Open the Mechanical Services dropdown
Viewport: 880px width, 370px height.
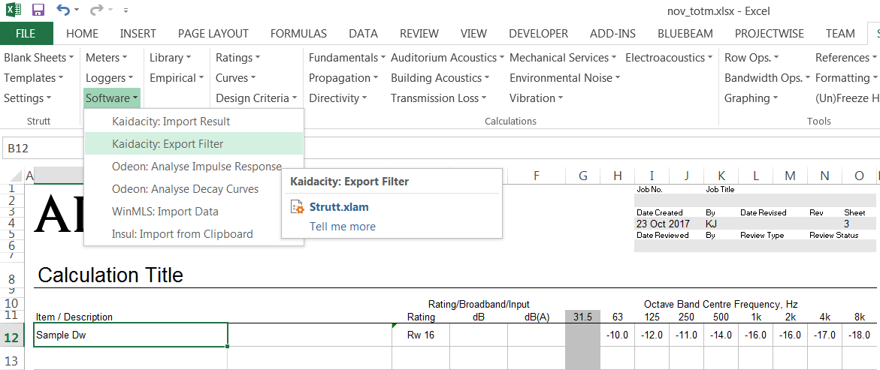tap(564, 58)
